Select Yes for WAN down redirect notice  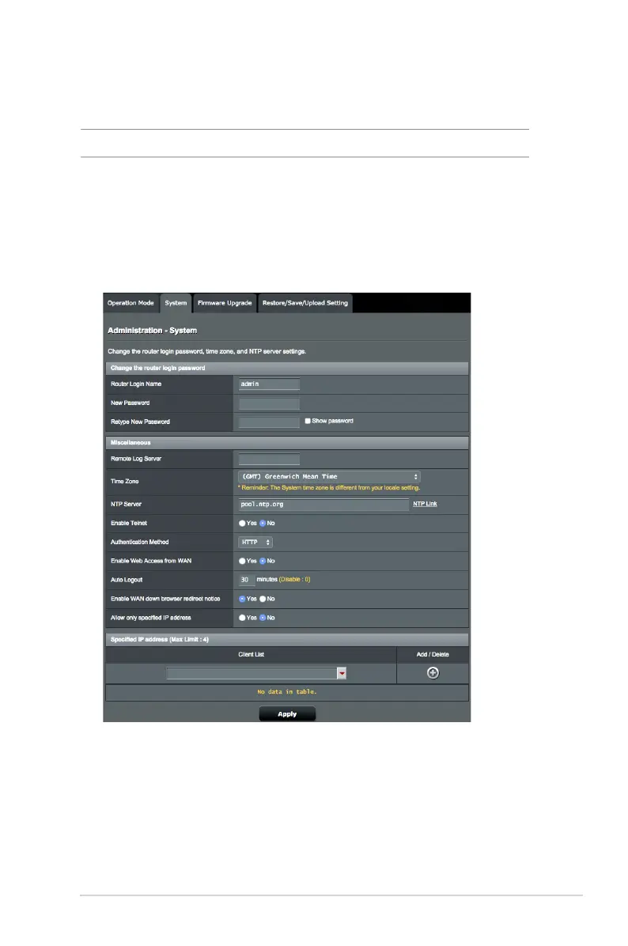coord(242,599)
